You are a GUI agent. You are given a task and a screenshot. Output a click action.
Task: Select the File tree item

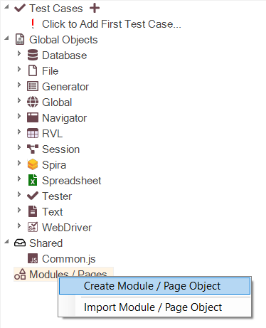tap(50, 70)
